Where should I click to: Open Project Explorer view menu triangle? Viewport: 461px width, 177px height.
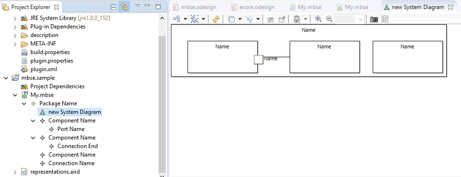click(x=137, y=6)
